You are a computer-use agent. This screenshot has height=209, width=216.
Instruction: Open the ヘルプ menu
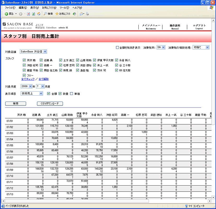pos(77,8)
